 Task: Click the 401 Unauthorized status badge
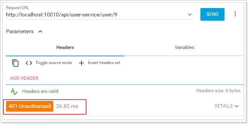pos(29,106)
